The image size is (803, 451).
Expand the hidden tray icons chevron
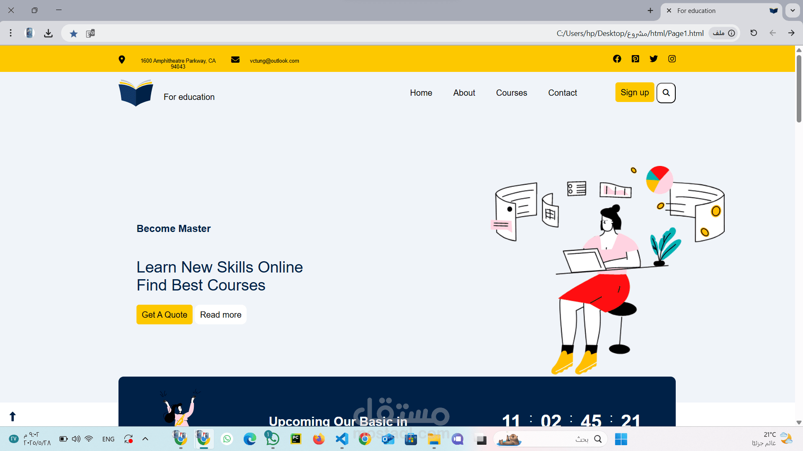145,439
